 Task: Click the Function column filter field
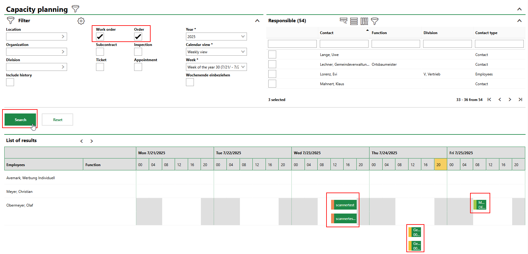[x=396, y=44]
